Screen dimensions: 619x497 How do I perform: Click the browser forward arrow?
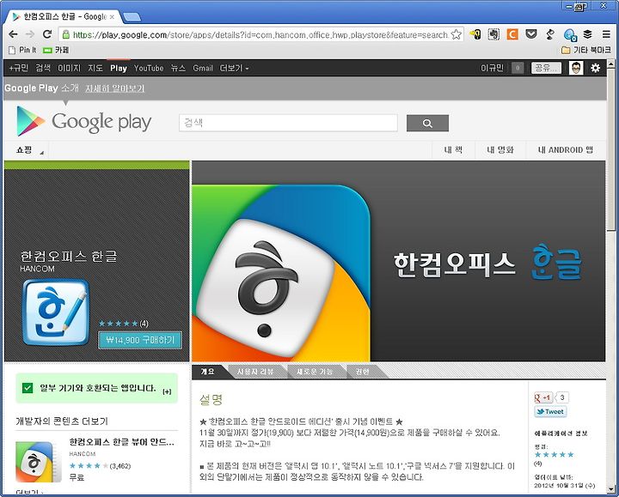pyautogui.click(x=30, y=34)
